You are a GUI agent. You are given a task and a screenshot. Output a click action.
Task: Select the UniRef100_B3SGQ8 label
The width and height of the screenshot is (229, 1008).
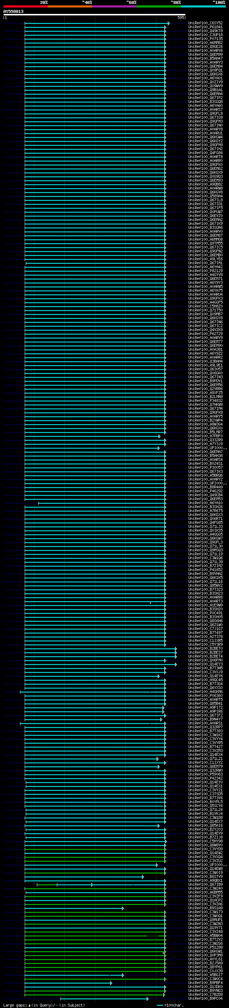(205, 102)
